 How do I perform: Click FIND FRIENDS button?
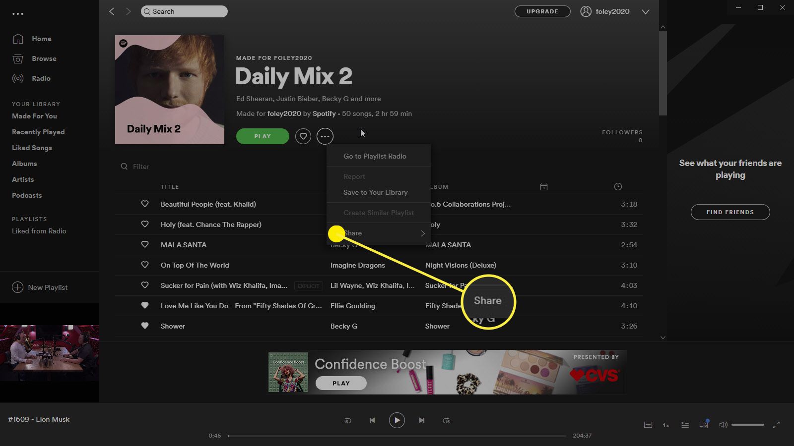click(x=730, y=212)
